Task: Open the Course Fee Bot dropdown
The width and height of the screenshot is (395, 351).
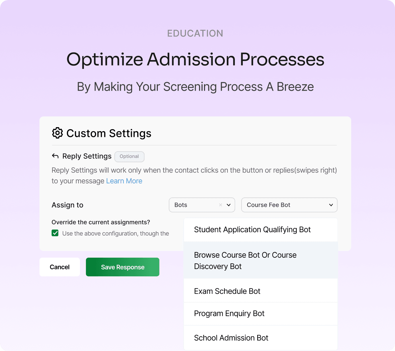Action: click(289, 205)
